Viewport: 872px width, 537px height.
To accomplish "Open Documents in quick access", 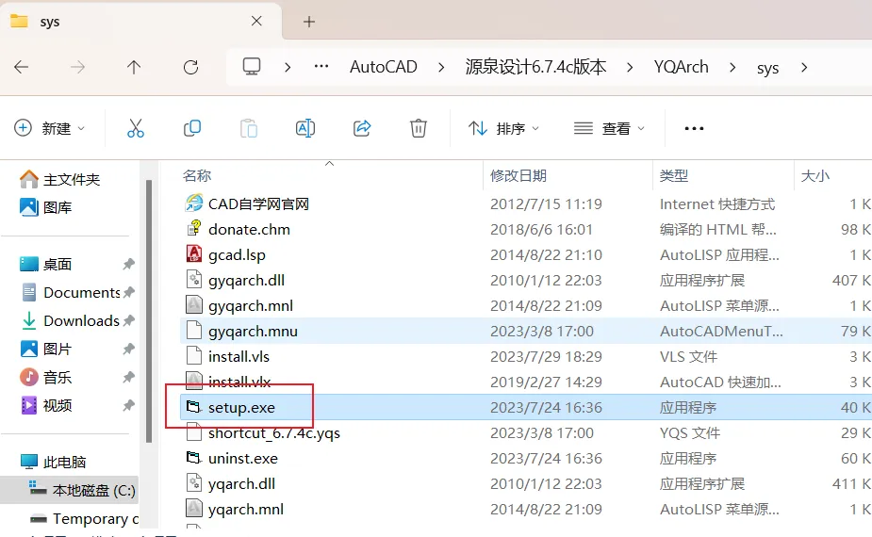I will tap(70, 292).
